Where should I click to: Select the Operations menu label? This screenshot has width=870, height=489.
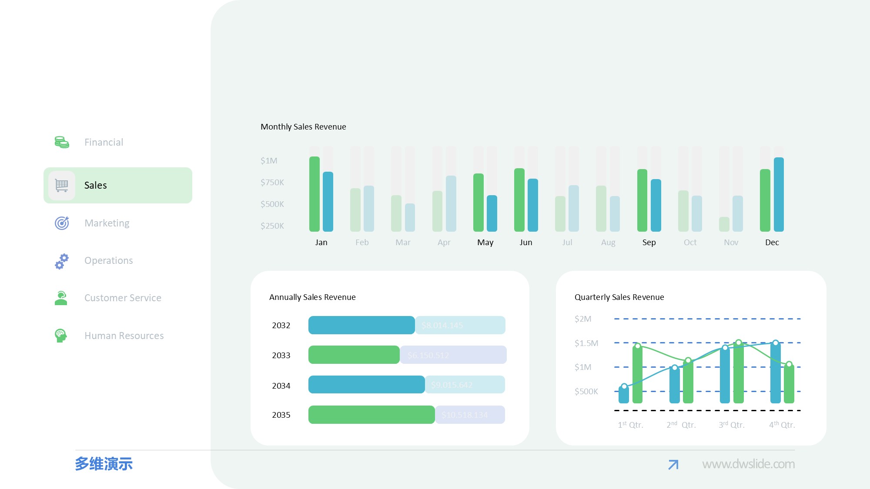pos(108,260)
